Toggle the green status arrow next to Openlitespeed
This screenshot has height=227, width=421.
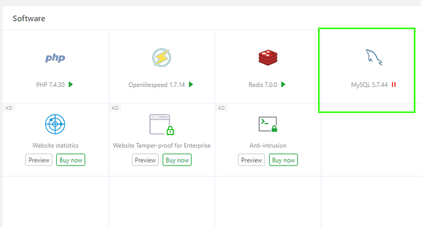coord(191,85)
